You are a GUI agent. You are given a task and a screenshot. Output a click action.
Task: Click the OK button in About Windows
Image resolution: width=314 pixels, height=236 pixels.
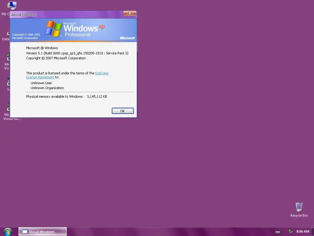pos(123,111)
